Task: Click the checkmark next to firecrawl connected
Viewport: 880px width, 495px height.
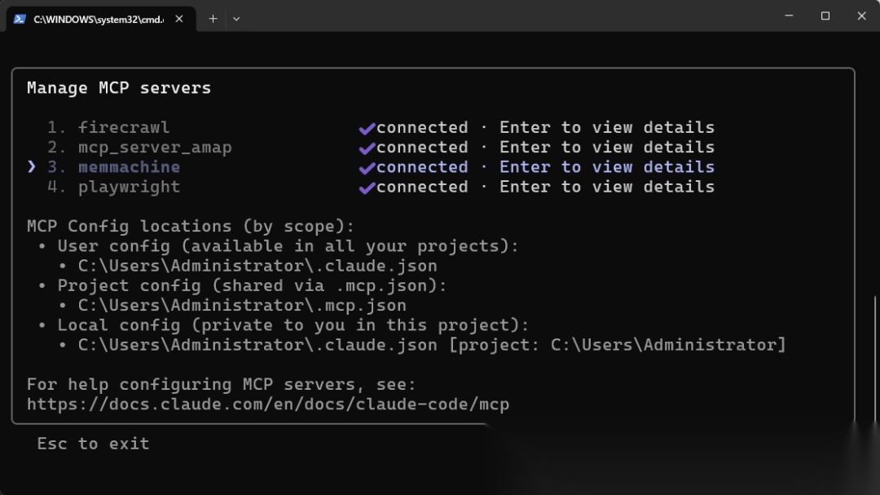Action: point(367,129)
